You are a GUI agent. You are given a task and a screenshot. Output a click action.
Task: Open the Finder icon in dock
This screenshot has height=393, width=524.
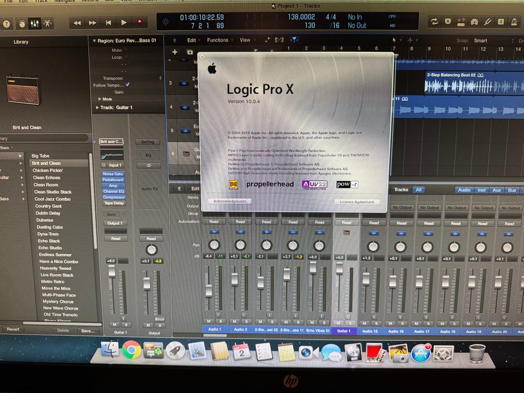110,349
